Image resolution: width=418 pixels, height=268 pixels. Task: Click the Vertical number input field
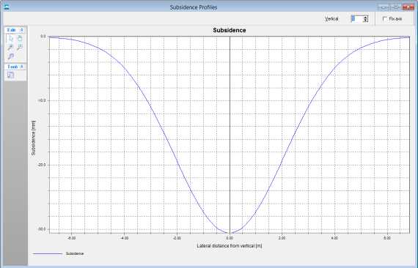(x=356, y=19)
